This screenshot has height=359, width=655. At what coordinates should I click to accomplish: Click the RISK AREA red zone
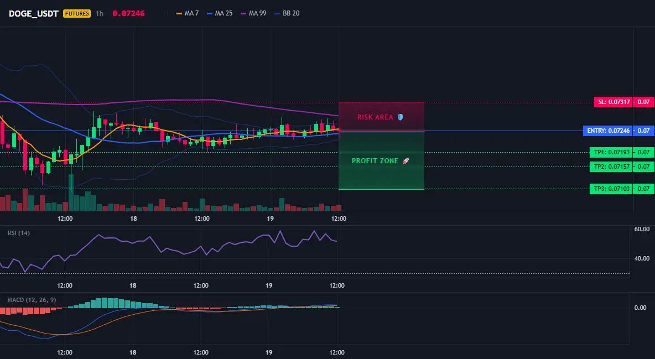point(381,117)
